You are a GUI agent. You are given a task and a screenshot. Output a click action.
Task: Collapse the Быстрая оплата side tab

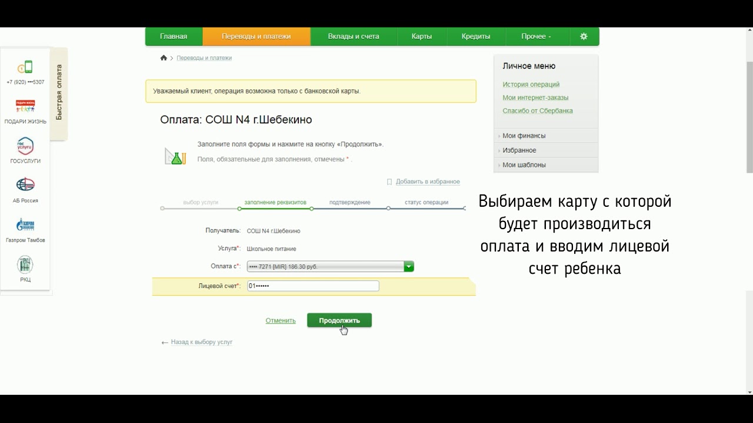pos(59,93)
